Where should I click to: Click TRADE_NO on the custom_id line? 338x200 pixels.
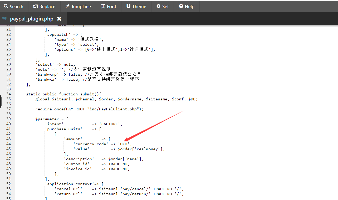[118, 164]
